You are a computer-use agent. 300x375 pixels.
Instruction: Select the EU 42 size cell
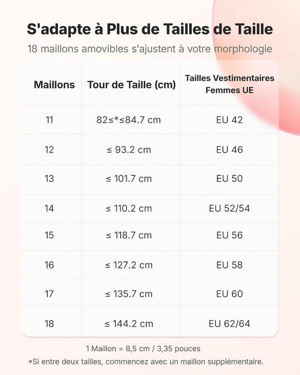[x=230, y=120]
